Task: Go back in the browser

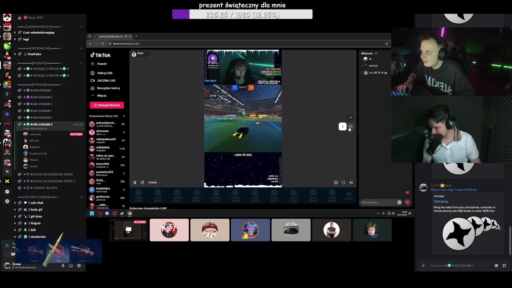Action: pyautogui.click(x=90, y=44)
